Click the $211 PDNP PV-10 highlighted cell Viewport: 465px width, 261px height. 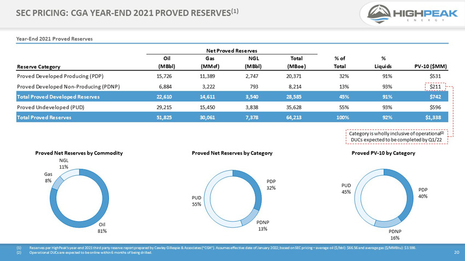[x=435, y=87]
